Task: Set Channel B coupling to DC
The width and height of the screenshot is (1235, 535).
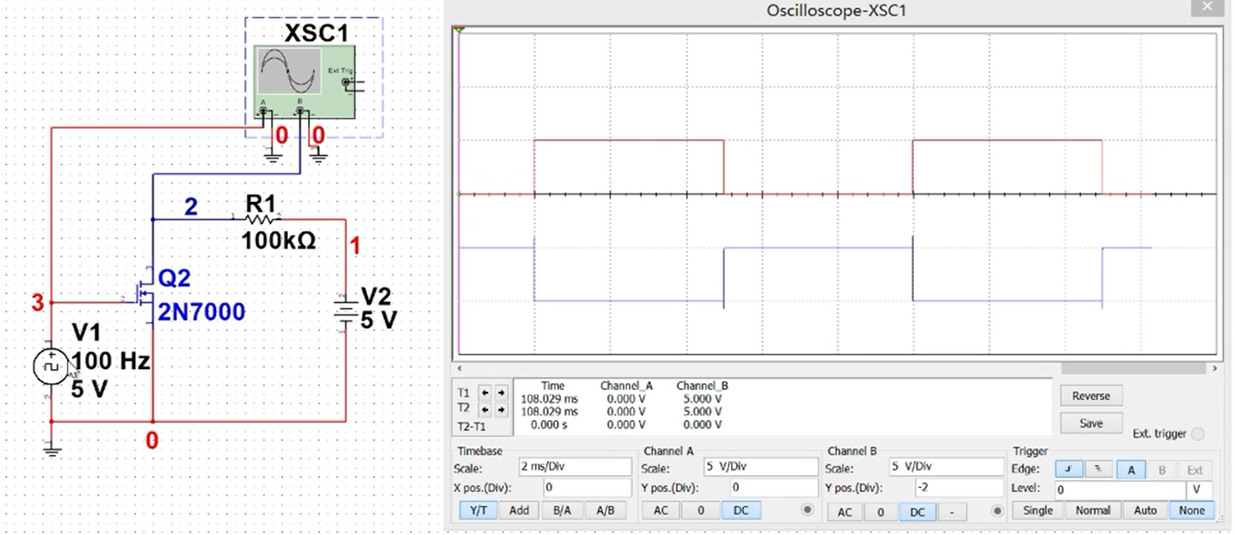Action: pos(917,511)
